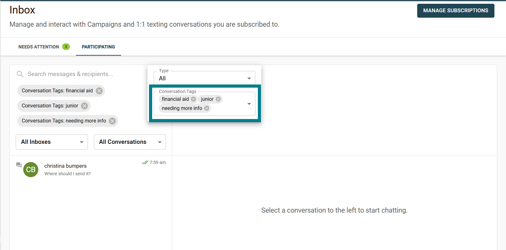Remove the 'Conversation Tags: junior' filter chip
Screen dimensions: 506x250
click(84, 106)
